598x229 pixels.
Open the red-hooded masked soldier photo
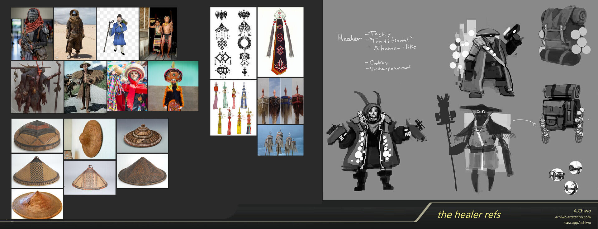(32, 34)
